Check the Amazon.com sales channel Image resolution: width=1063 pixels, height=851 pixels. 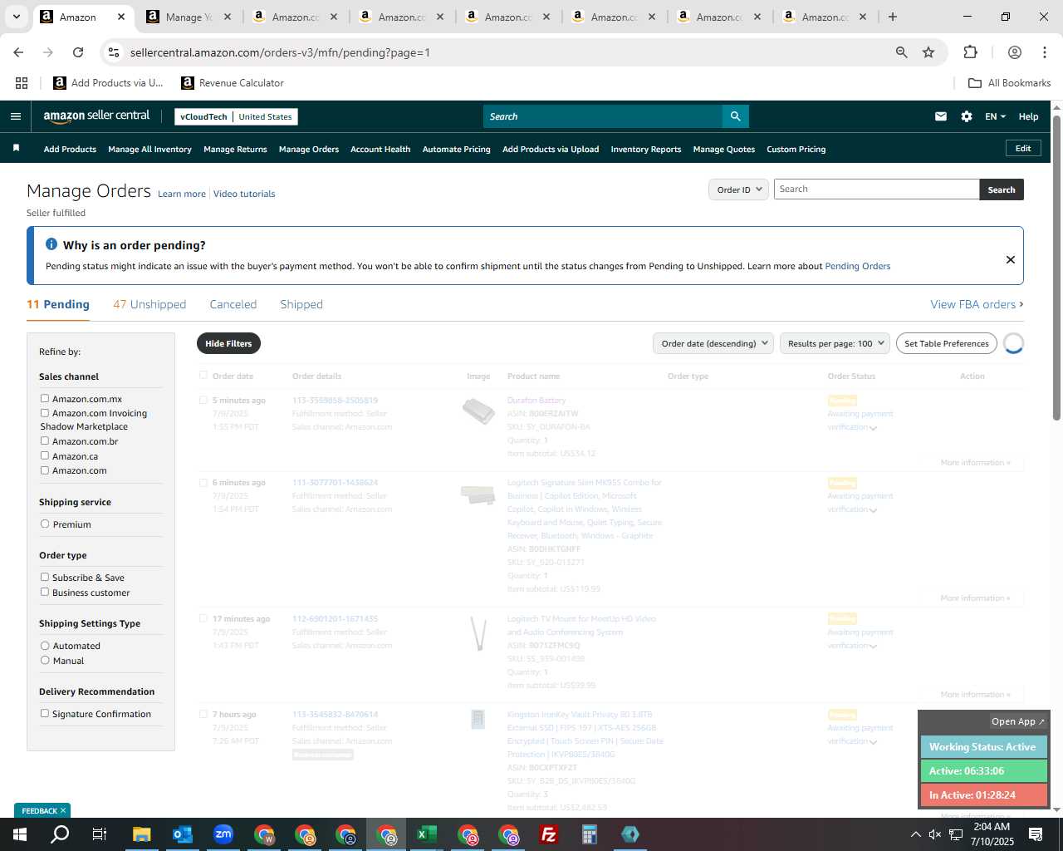(45, 470)
